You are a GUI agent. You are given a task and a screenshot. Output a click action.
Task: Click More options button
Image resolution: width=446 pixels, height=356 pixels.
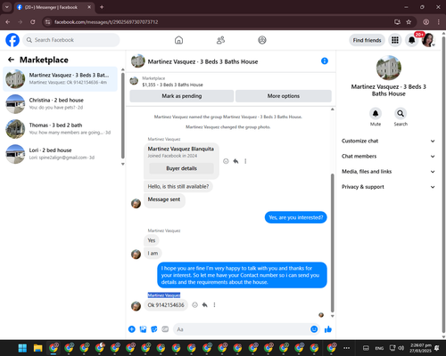284,96
